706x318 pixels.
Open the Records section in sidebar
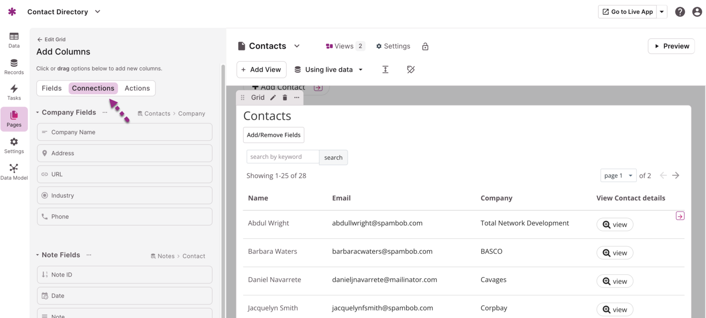coord(14,66)
